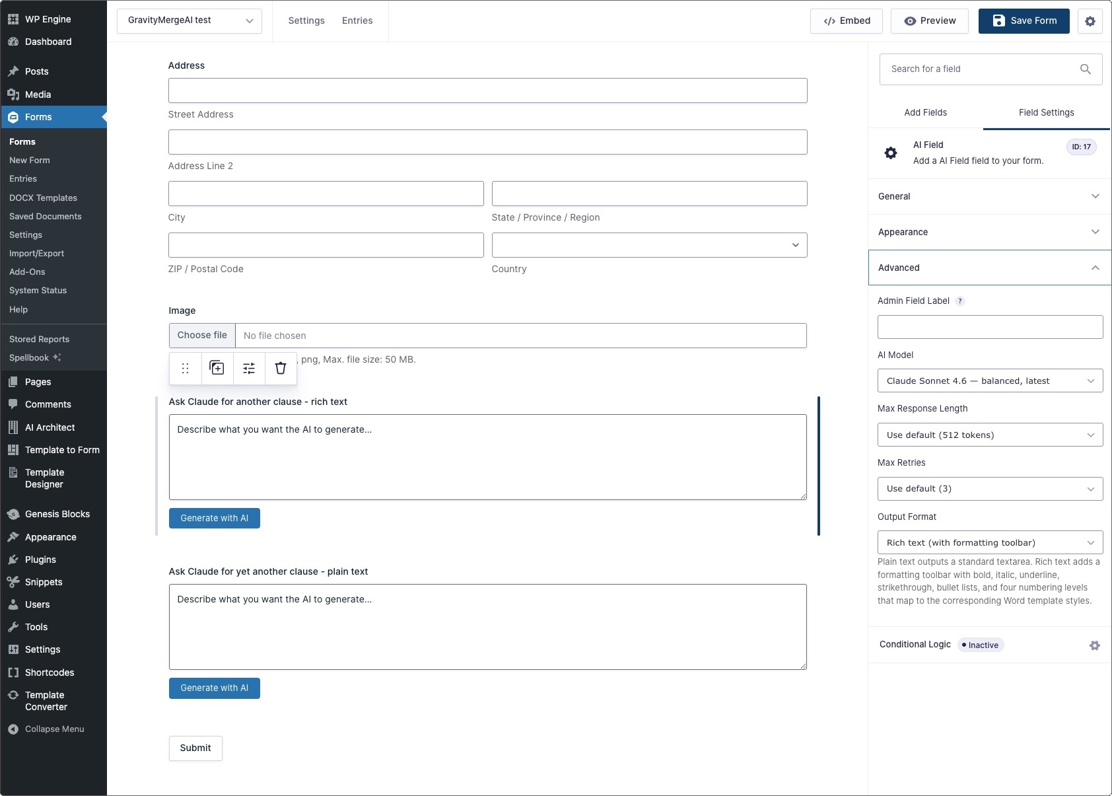Click the duplicate field icon

click(217, 368)
